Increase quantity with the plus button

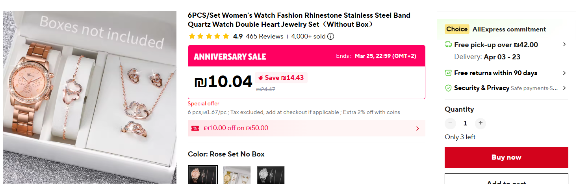click(480, 123)
